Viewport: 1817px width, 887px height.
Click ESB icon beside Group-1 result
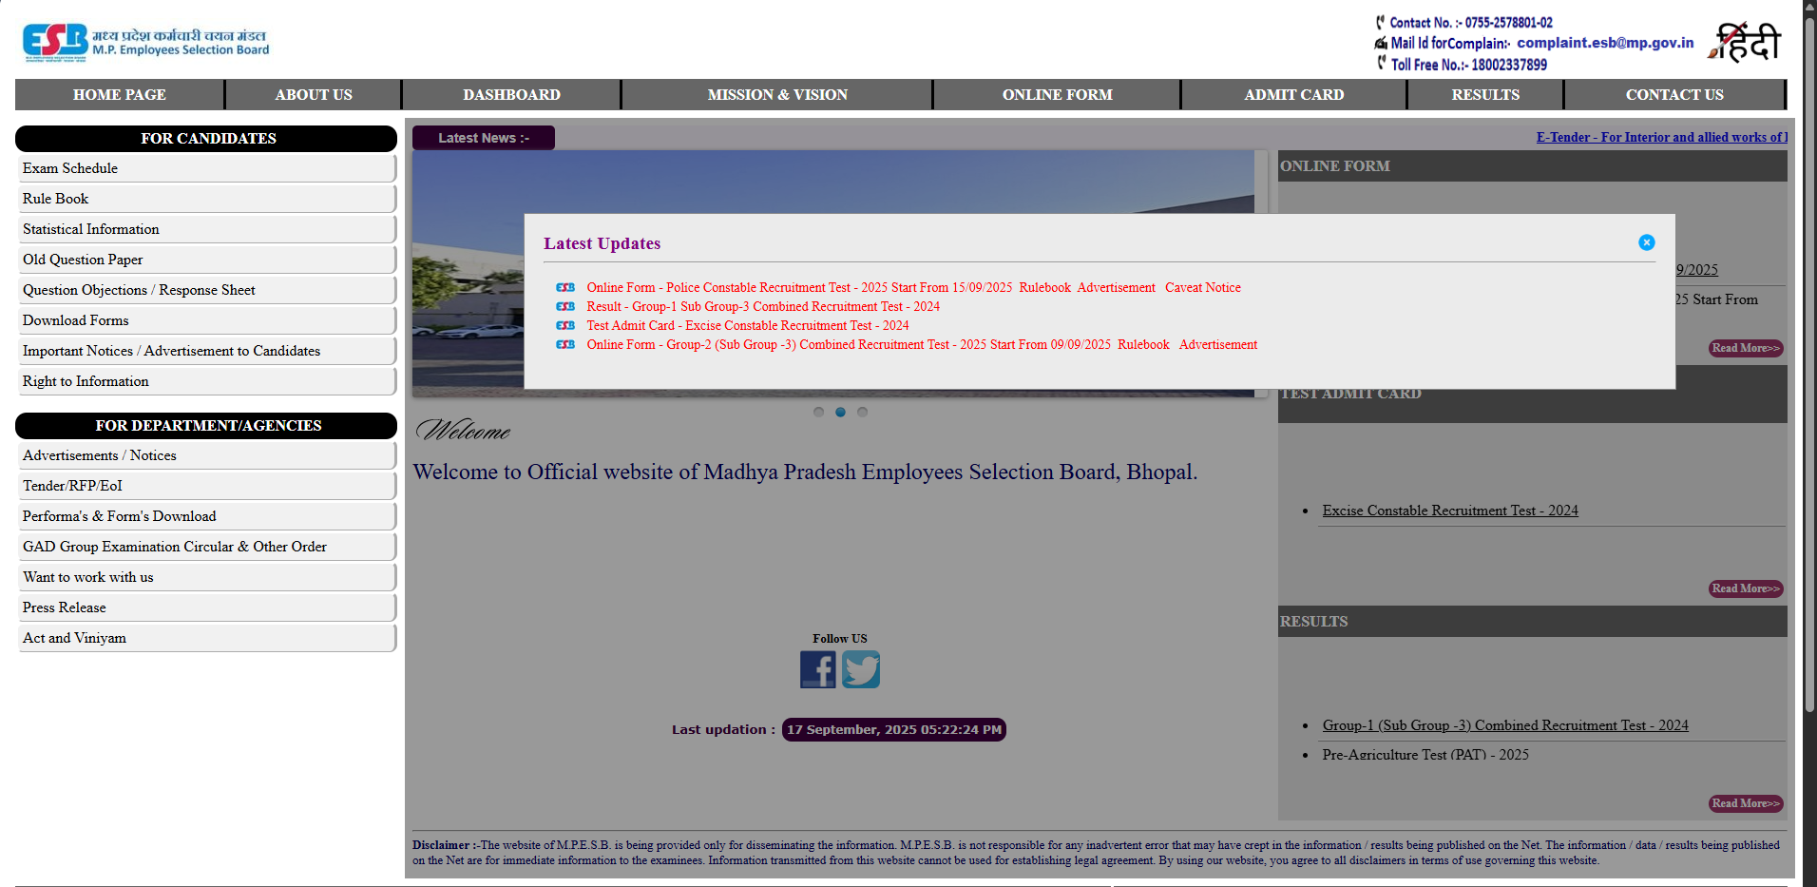565,306
